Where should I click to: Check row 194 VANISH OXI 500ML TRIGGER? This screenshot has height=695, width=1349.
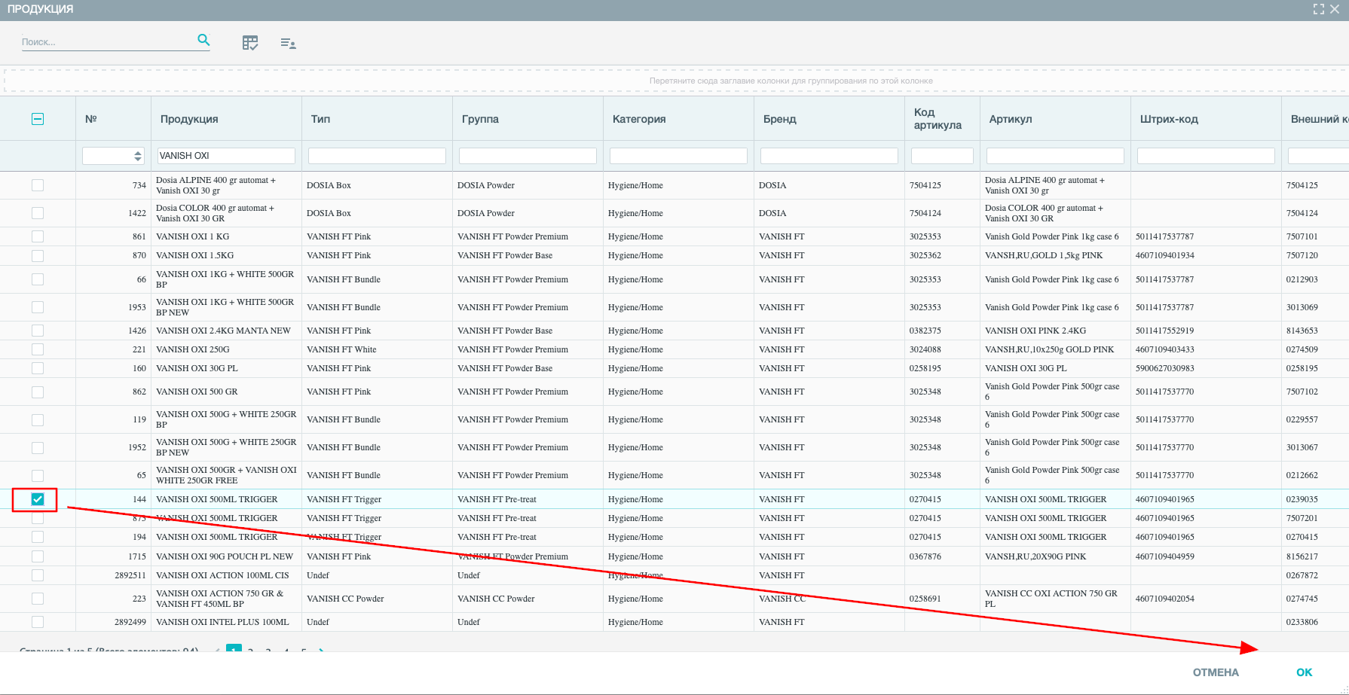[38, 537]
